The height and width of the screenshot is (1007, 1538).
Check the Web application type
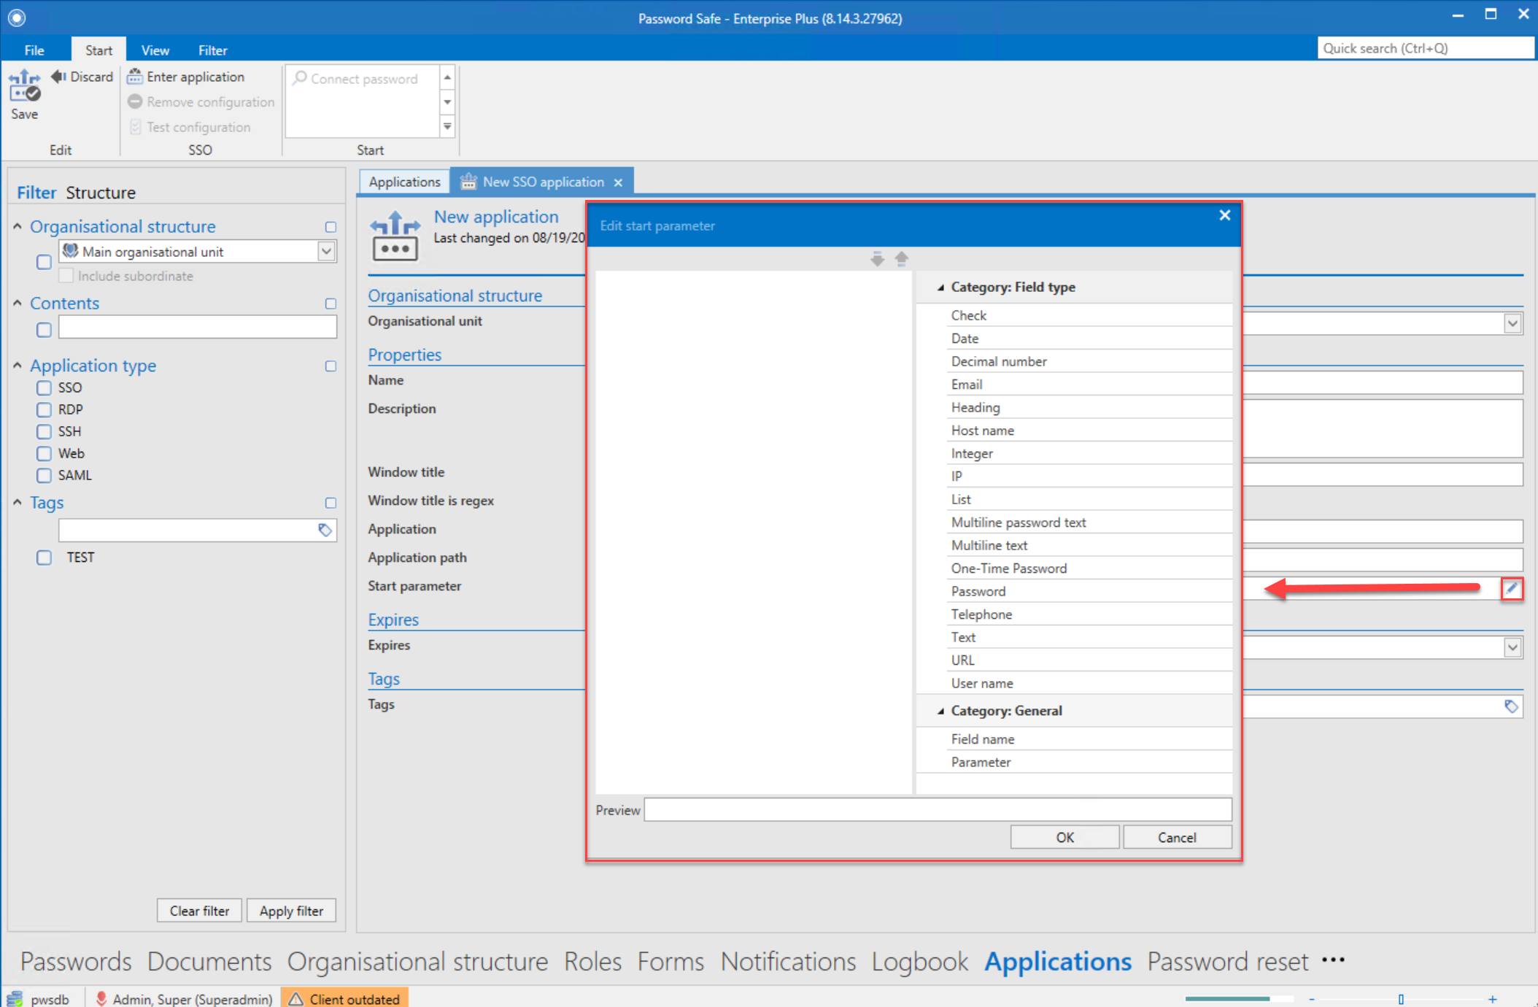(x=44, y=453)
